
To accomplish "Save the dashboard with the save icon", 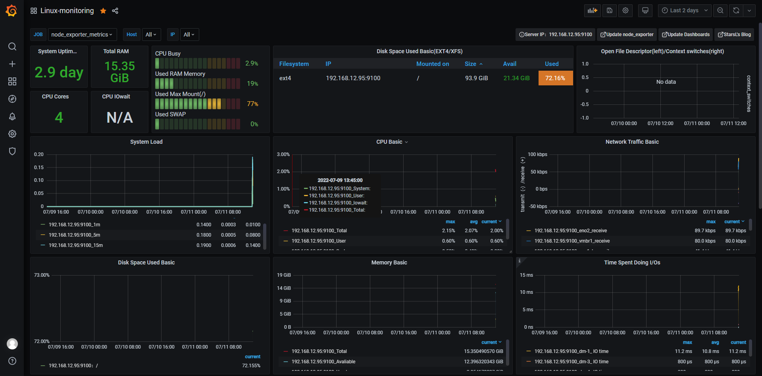I will coord(610,10).
